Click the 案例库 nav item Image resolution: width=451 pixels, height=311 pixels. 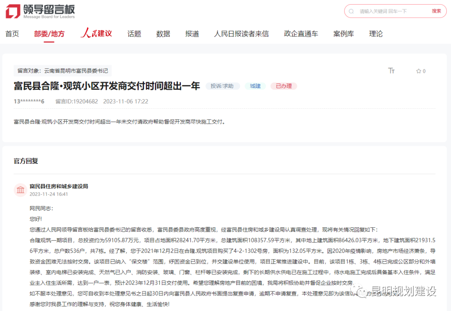344,33
